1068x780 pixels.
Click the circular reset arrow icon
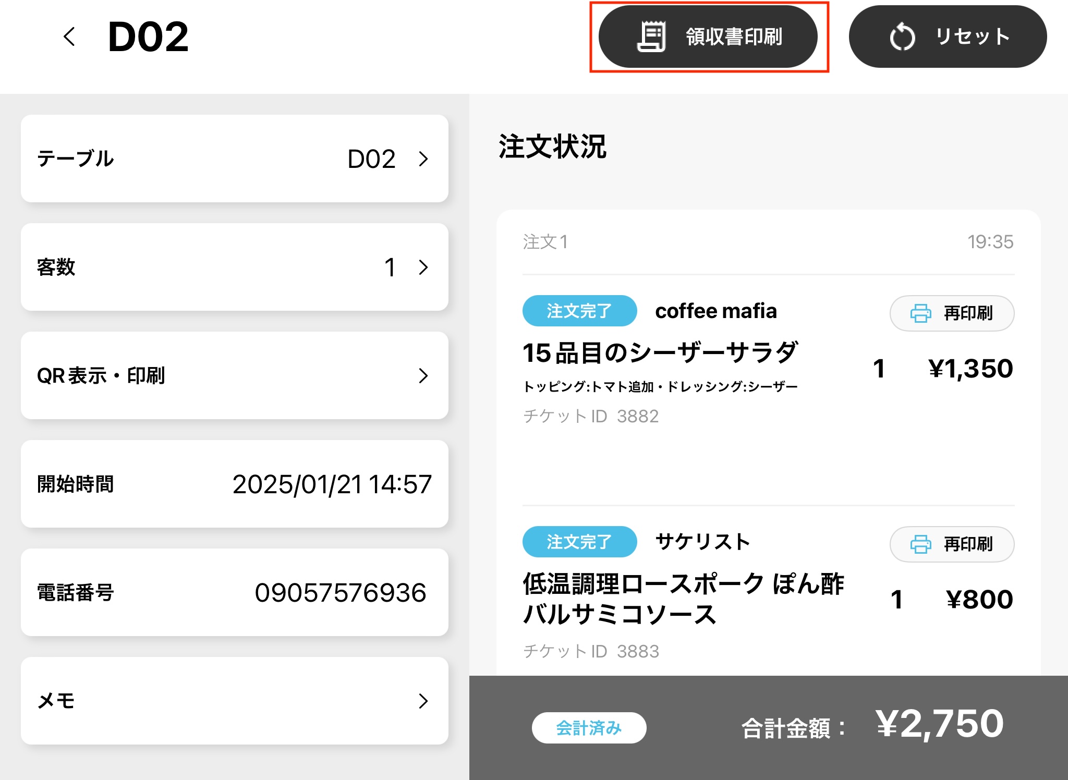[x=902, y=37]
